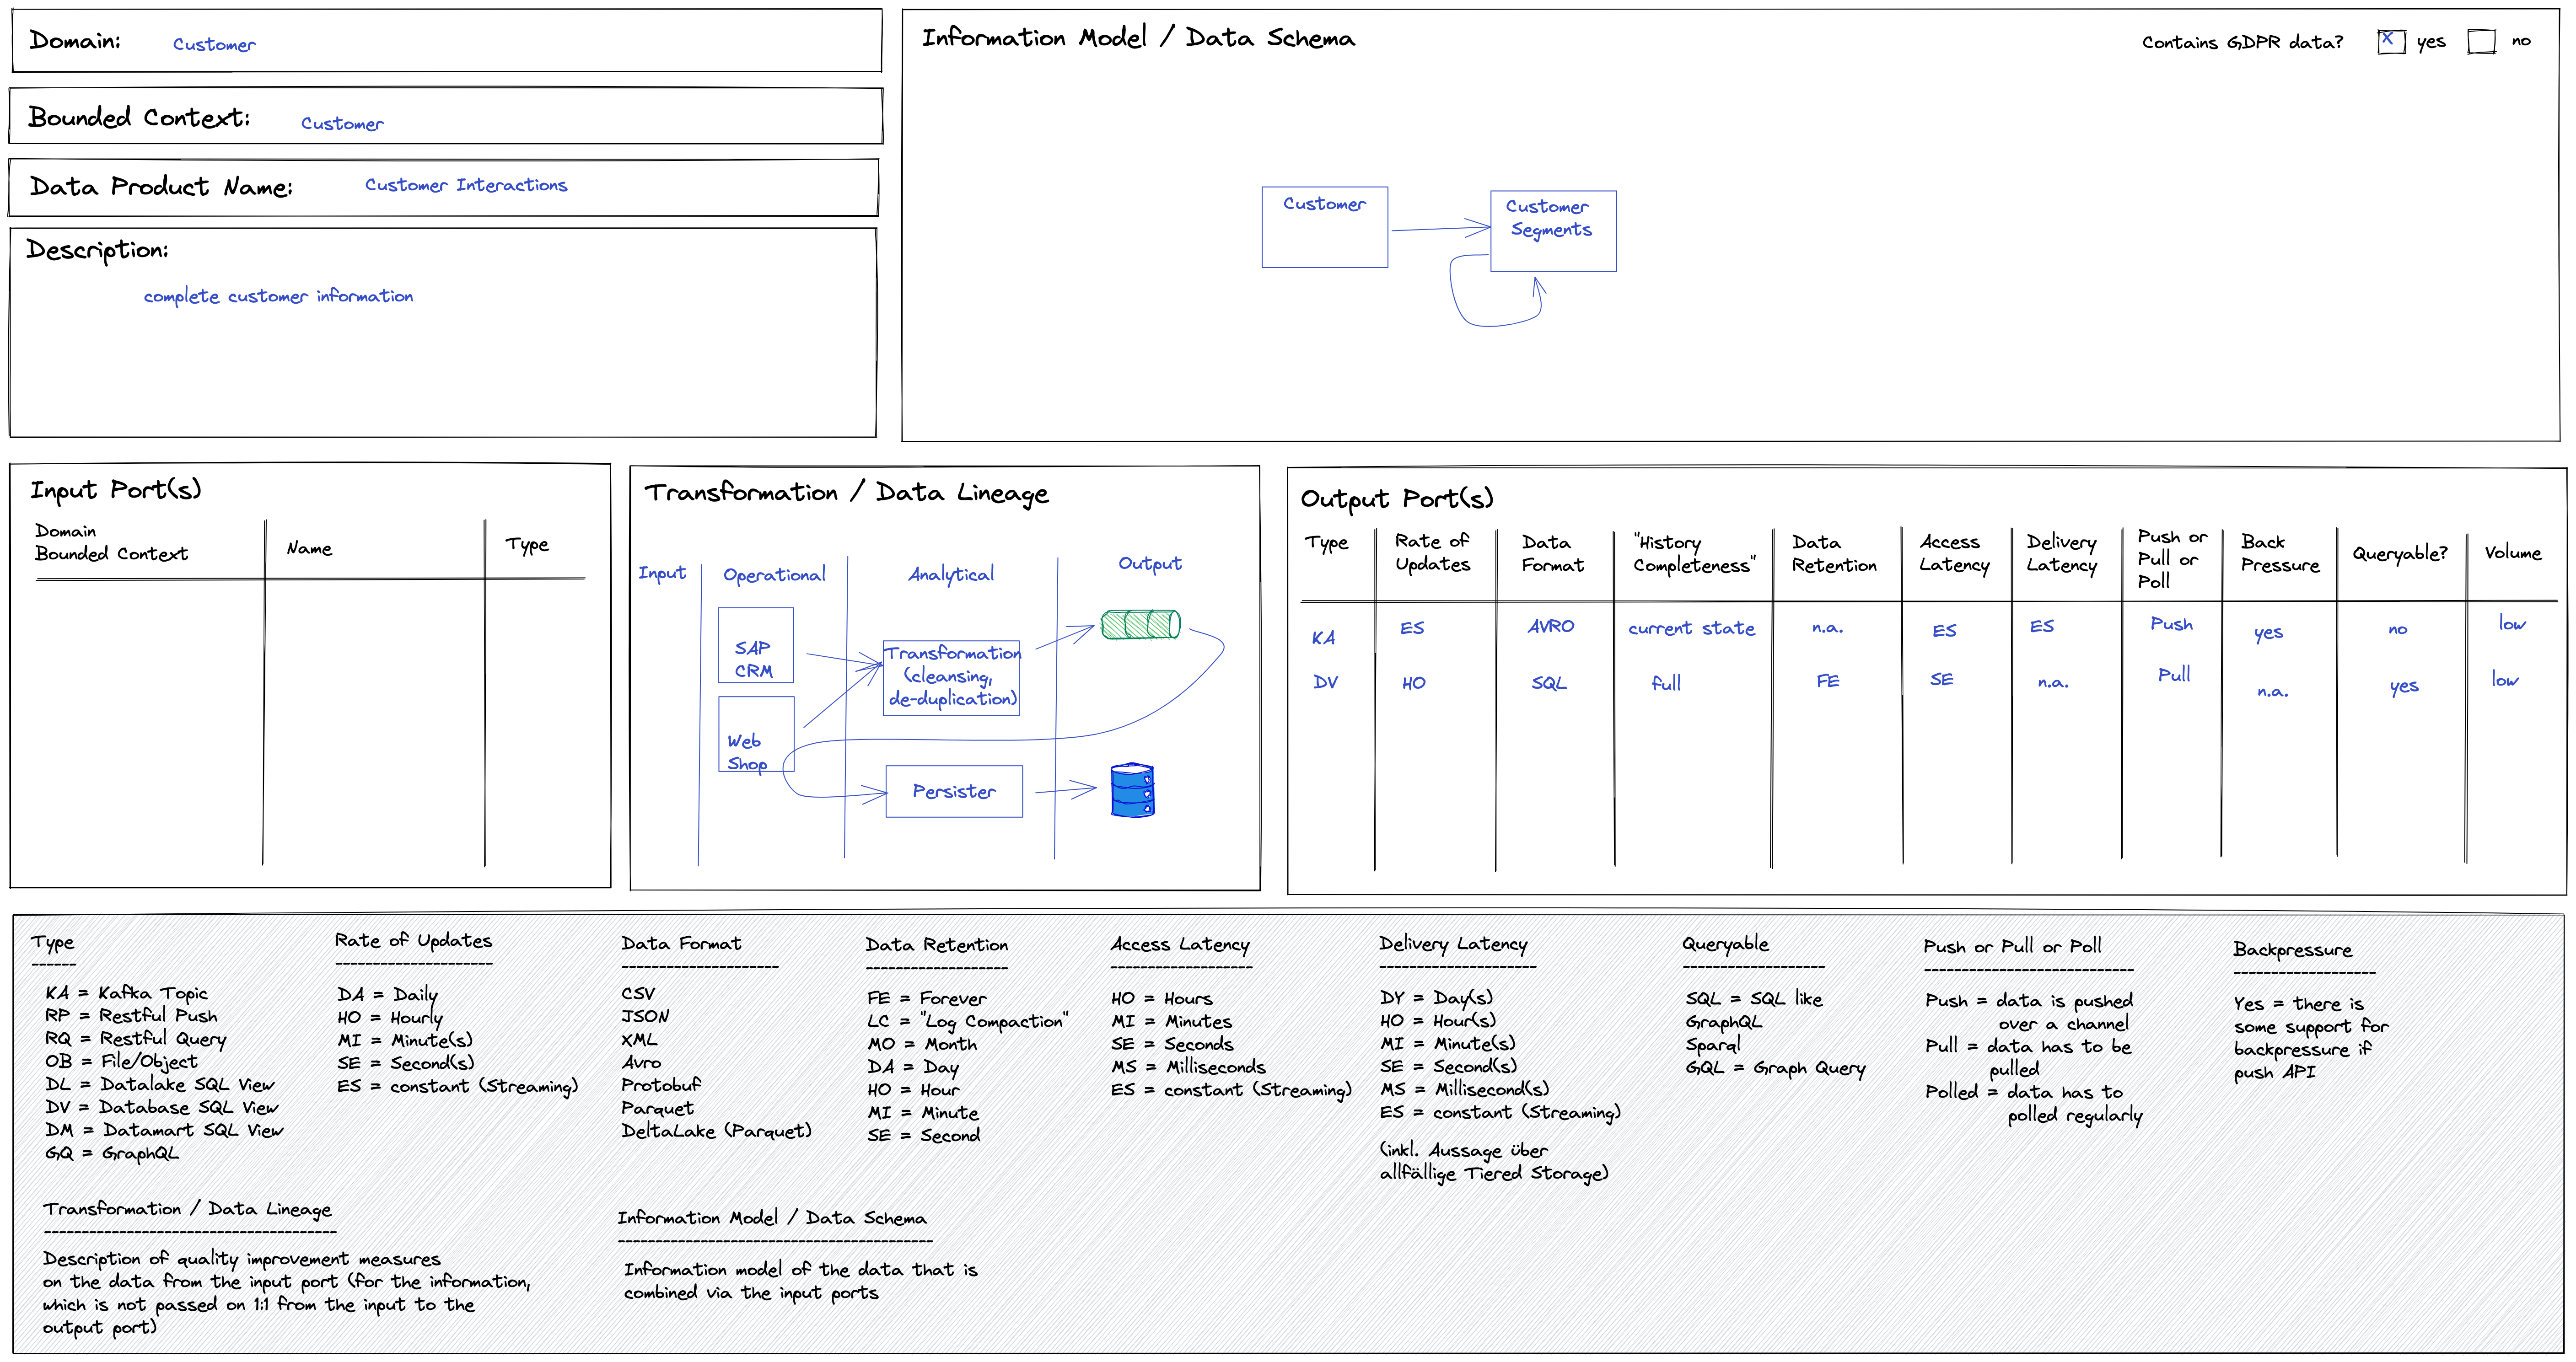The width and height of the screenshot is (2576, 1362).
Task: Click the Input Port(s) heading
Action: [116, 489]
